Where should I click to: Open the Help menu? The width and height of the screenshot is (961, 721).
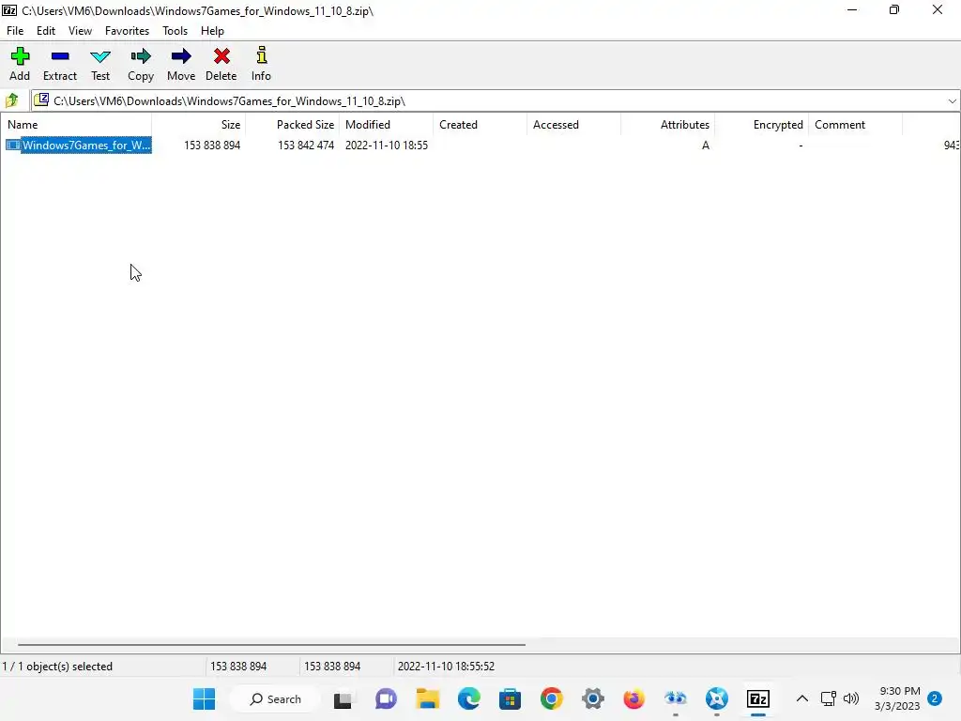point(212,31)
